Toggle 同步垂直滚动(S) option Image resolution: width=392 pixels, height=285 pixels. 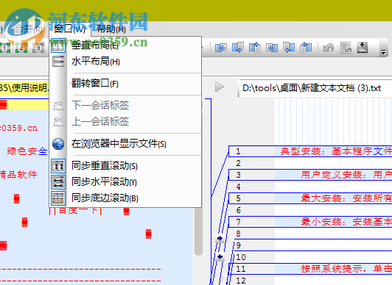tap(125, 166)
